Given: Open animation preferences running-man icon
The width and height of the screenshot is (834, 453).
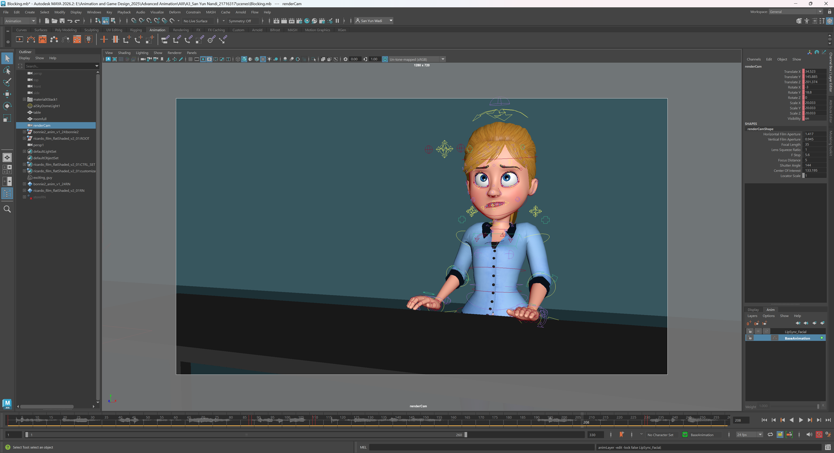Looking at the screenshot, I should click(828, 434).
